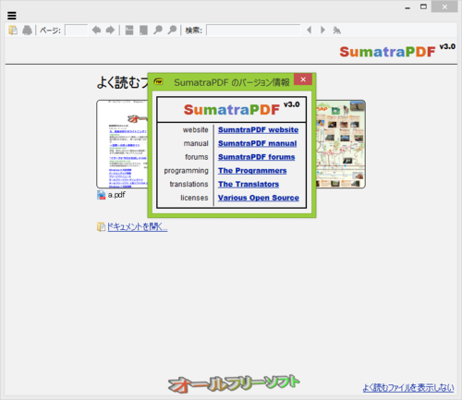
Task: Open the map document thumbnail
Action: pos(341,144)
